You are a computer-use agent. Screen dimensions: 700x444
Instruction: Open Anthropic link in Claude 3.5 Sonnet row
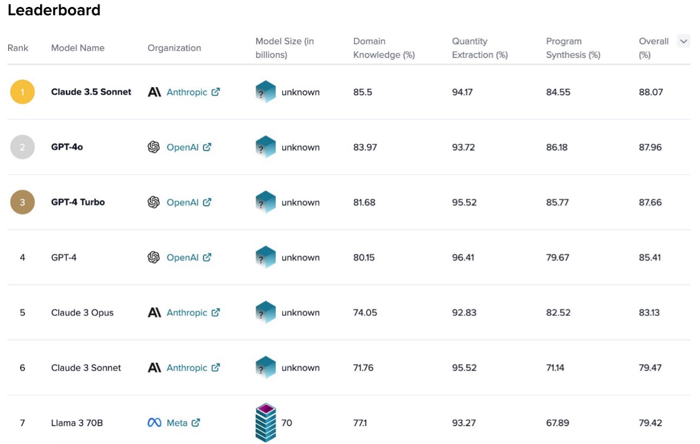pos(186,92)
